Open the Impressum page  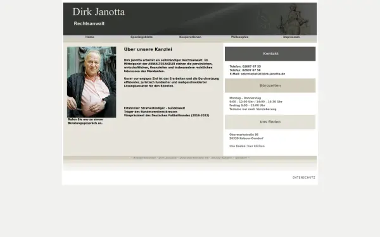pyautogui.click(x=291, y=37)
